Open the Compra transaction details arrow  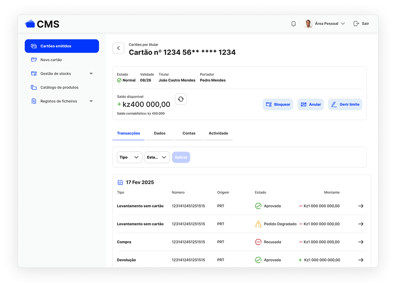pos(361,242)
